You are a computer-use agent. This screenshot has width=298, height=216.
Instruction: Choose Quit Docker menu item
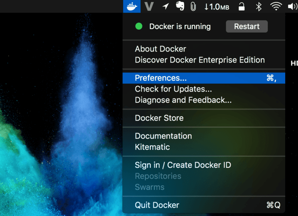tap(204, 205)
